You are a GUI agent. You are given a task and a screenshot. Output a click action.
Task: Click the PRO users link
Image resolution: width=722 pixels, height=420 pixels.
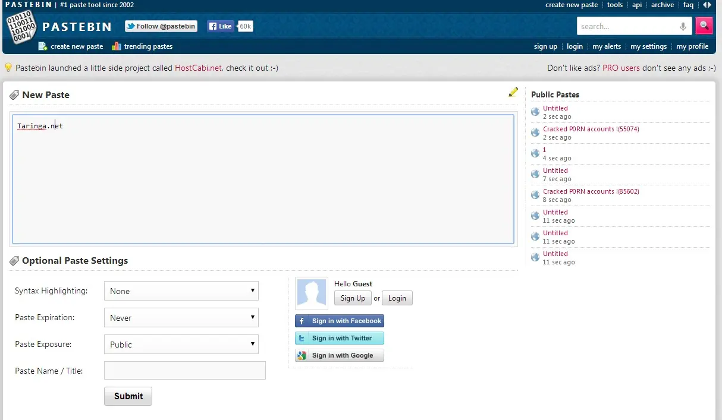[x=621, y=68]
